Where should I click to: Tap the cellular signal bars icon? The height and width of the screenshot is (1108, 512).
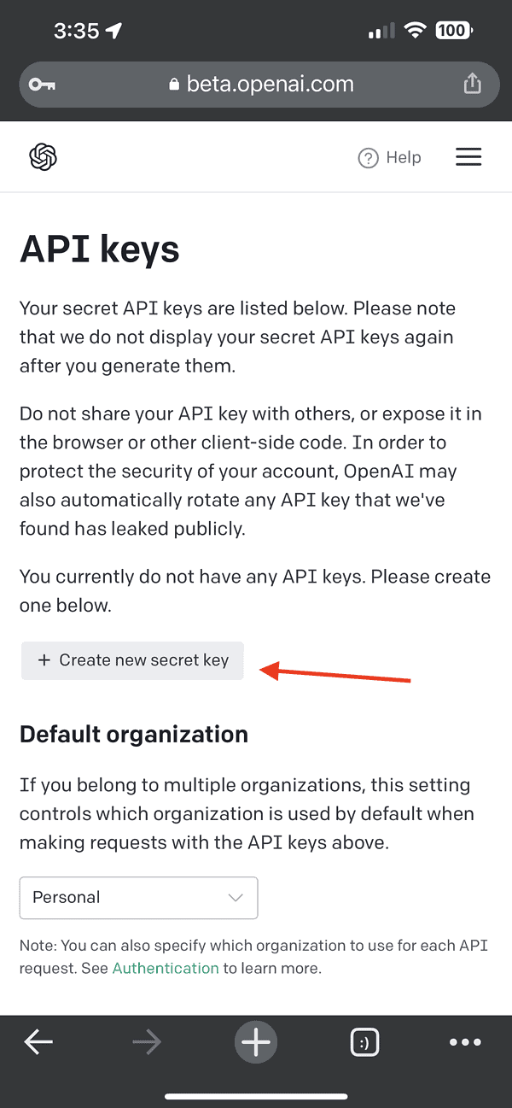tap(381, 32)
